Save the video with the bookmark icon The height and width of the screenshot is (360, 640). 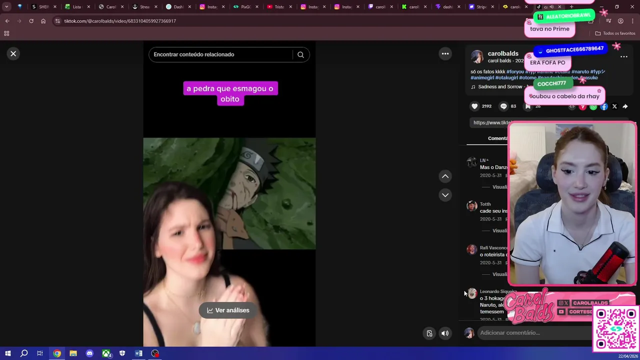point(527,106)
